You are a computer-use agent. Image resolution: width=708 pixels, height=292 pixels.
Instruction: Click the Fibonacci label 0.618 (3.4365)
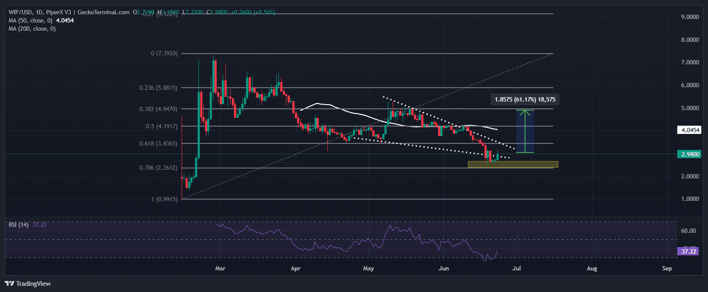pyautogui.click(x=158, y=143)
